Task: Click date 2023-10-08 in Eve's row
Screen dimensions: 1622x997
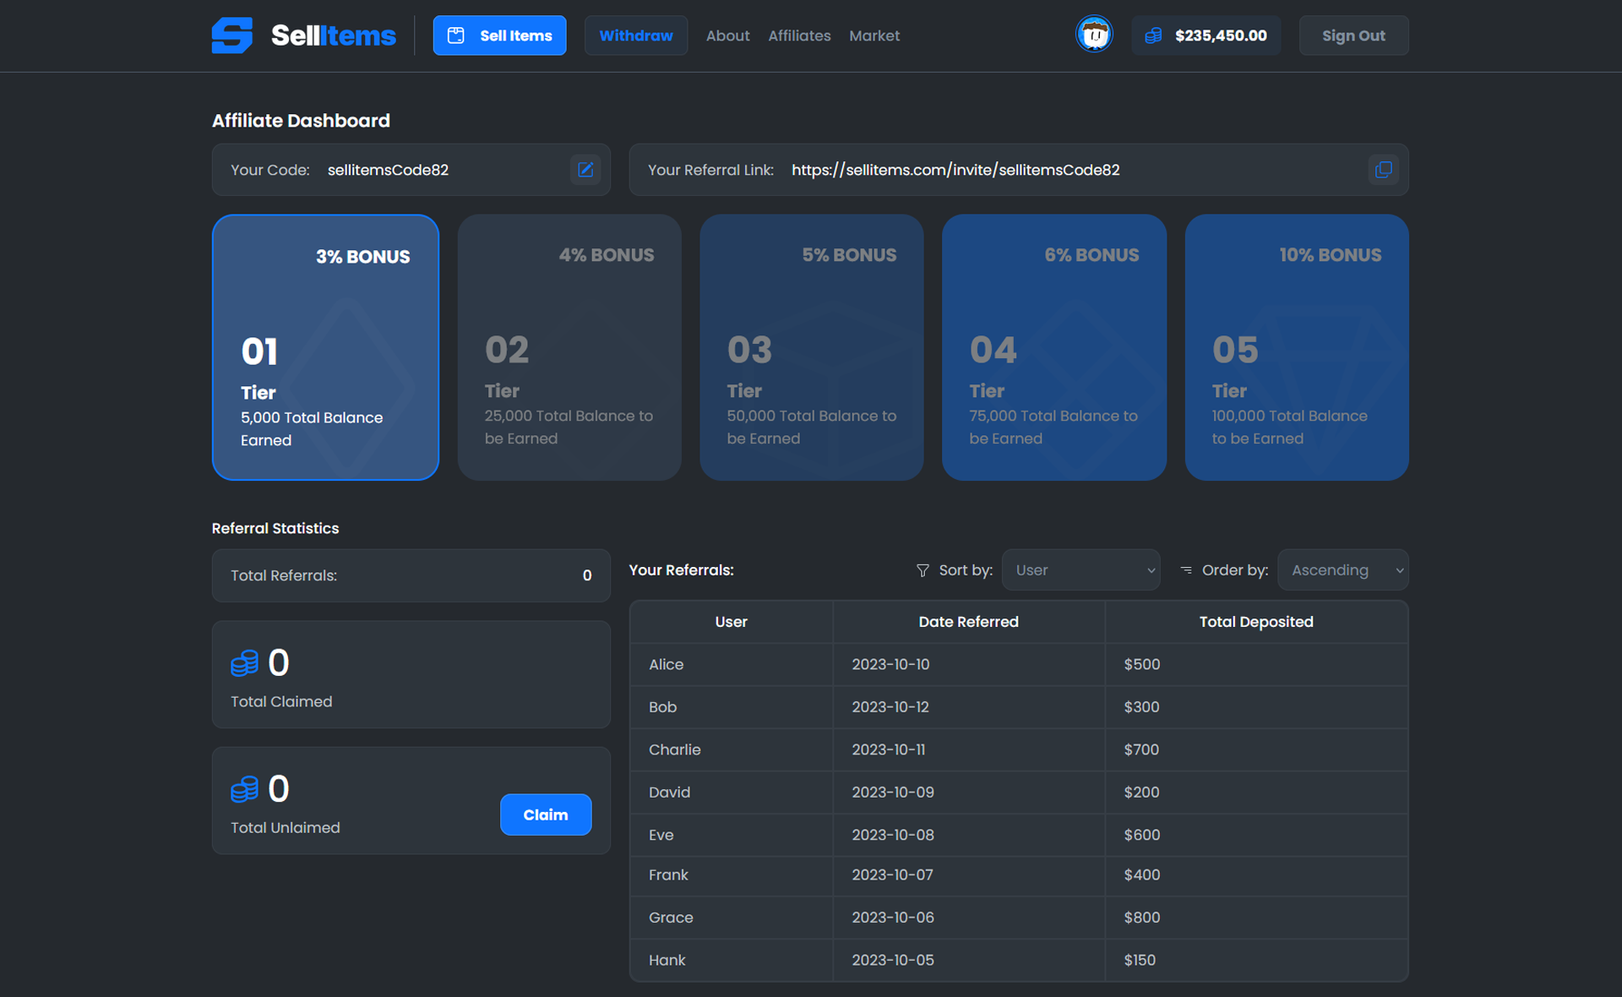Action: [x=893, y=835]
